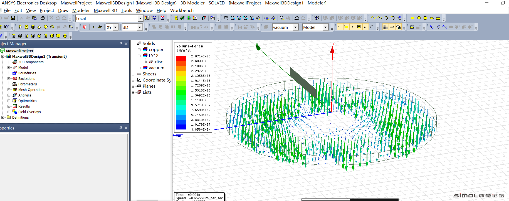Screen dimensions: 509x201
Task: Click the red bounding box region icon
Action: pos(85,27)
